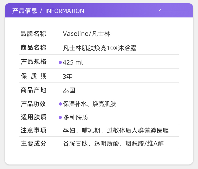The height and width of the screenshot is (169, 198).
Task: Click the ingredients text "谷胱甘肽、透明质酸、烟酰胺/维A醇"
Action: click(114, 144)
